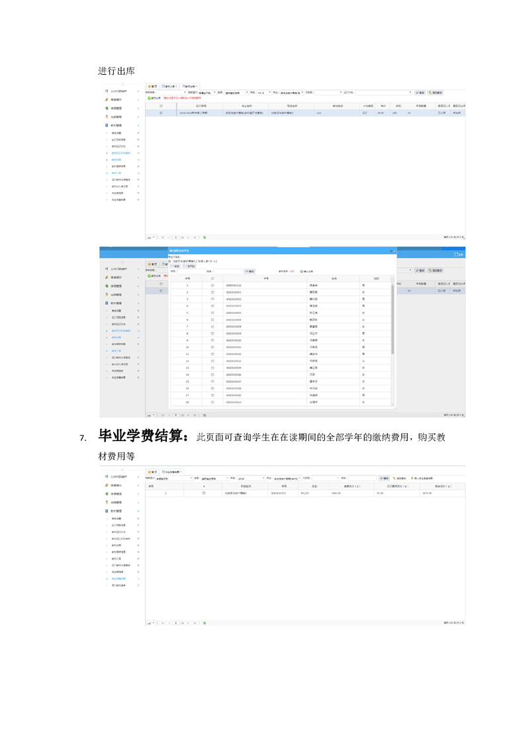The height and width of the screenshot is (743, 525).
Task: Tick the select-all header checkbox in the student dialog
Action: (x=213, y=279)
